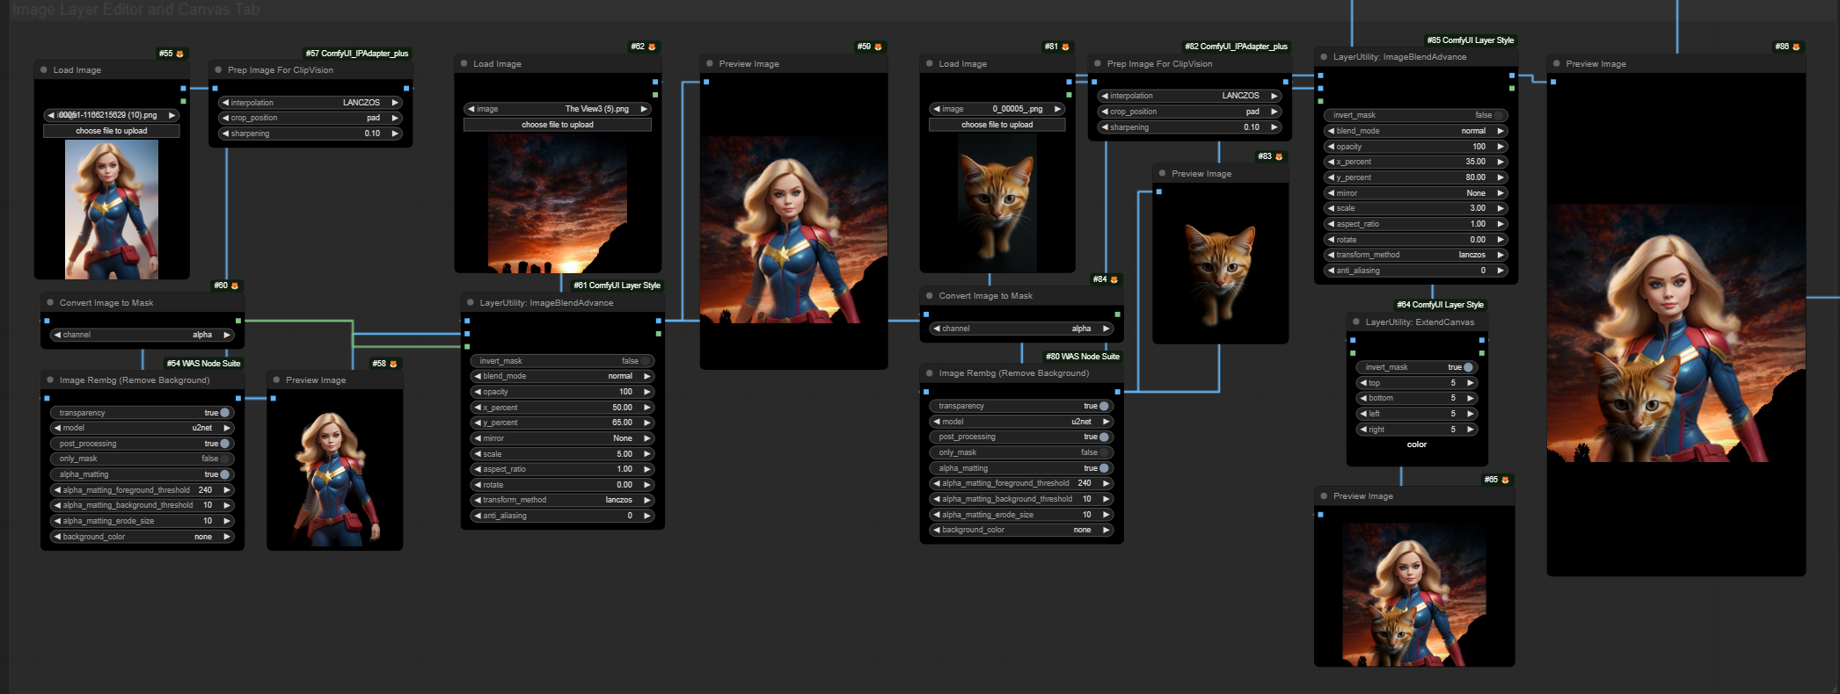Click choose file to upload in Load Image #55
Screen dimensions: 1840x694
click(111, 131)
